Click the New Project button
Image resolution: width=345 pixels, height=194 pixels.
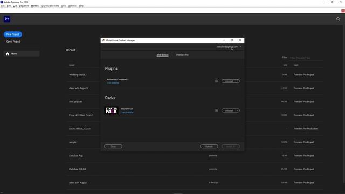[x=13, y=34]
